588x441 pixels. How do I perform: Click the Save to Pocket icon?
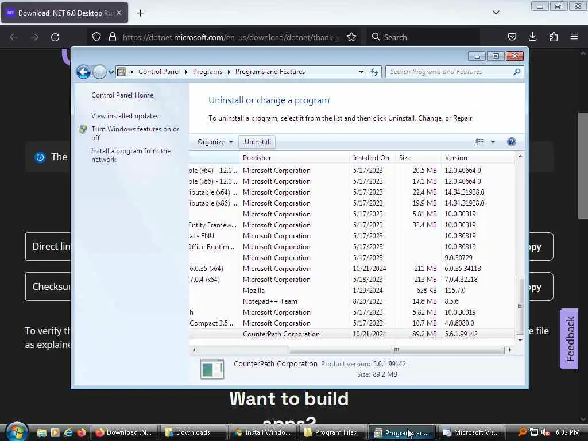(512, 37)
